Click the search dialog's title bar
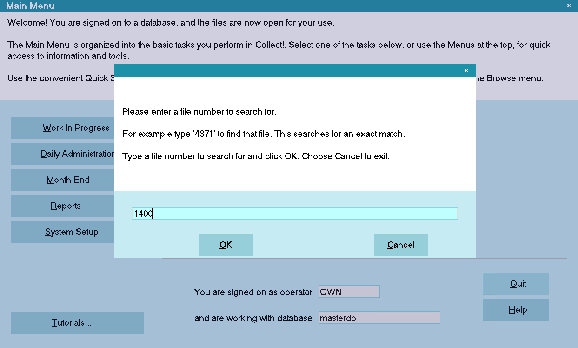Viewport: 578px width, 348px height. click(x=288, y=71)
